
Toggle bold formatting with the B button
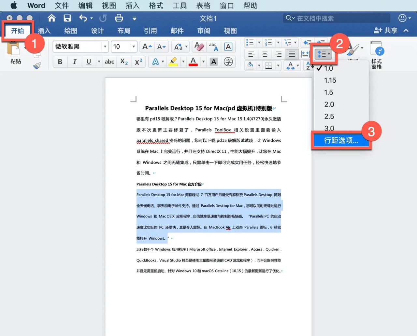60,62
